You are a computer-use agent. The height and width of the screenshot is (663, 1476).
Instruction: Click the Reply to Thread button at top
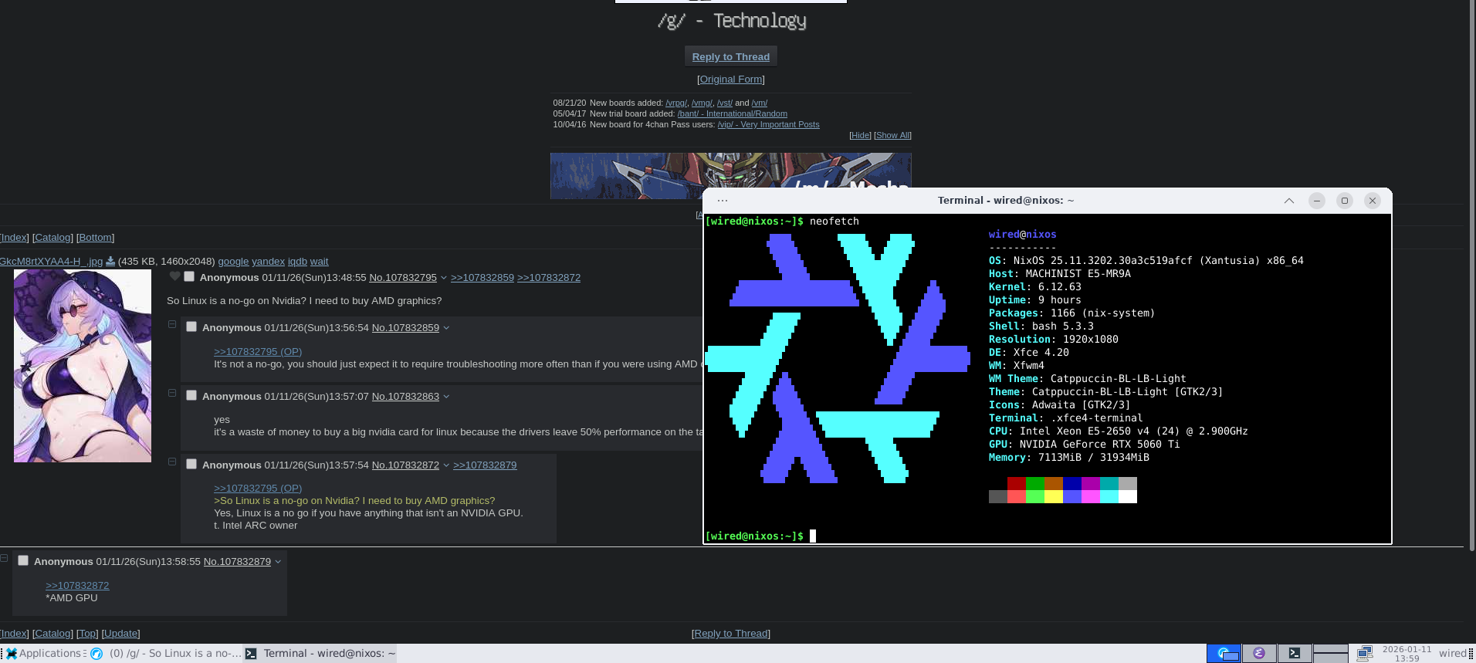click(x=731, y=56)
